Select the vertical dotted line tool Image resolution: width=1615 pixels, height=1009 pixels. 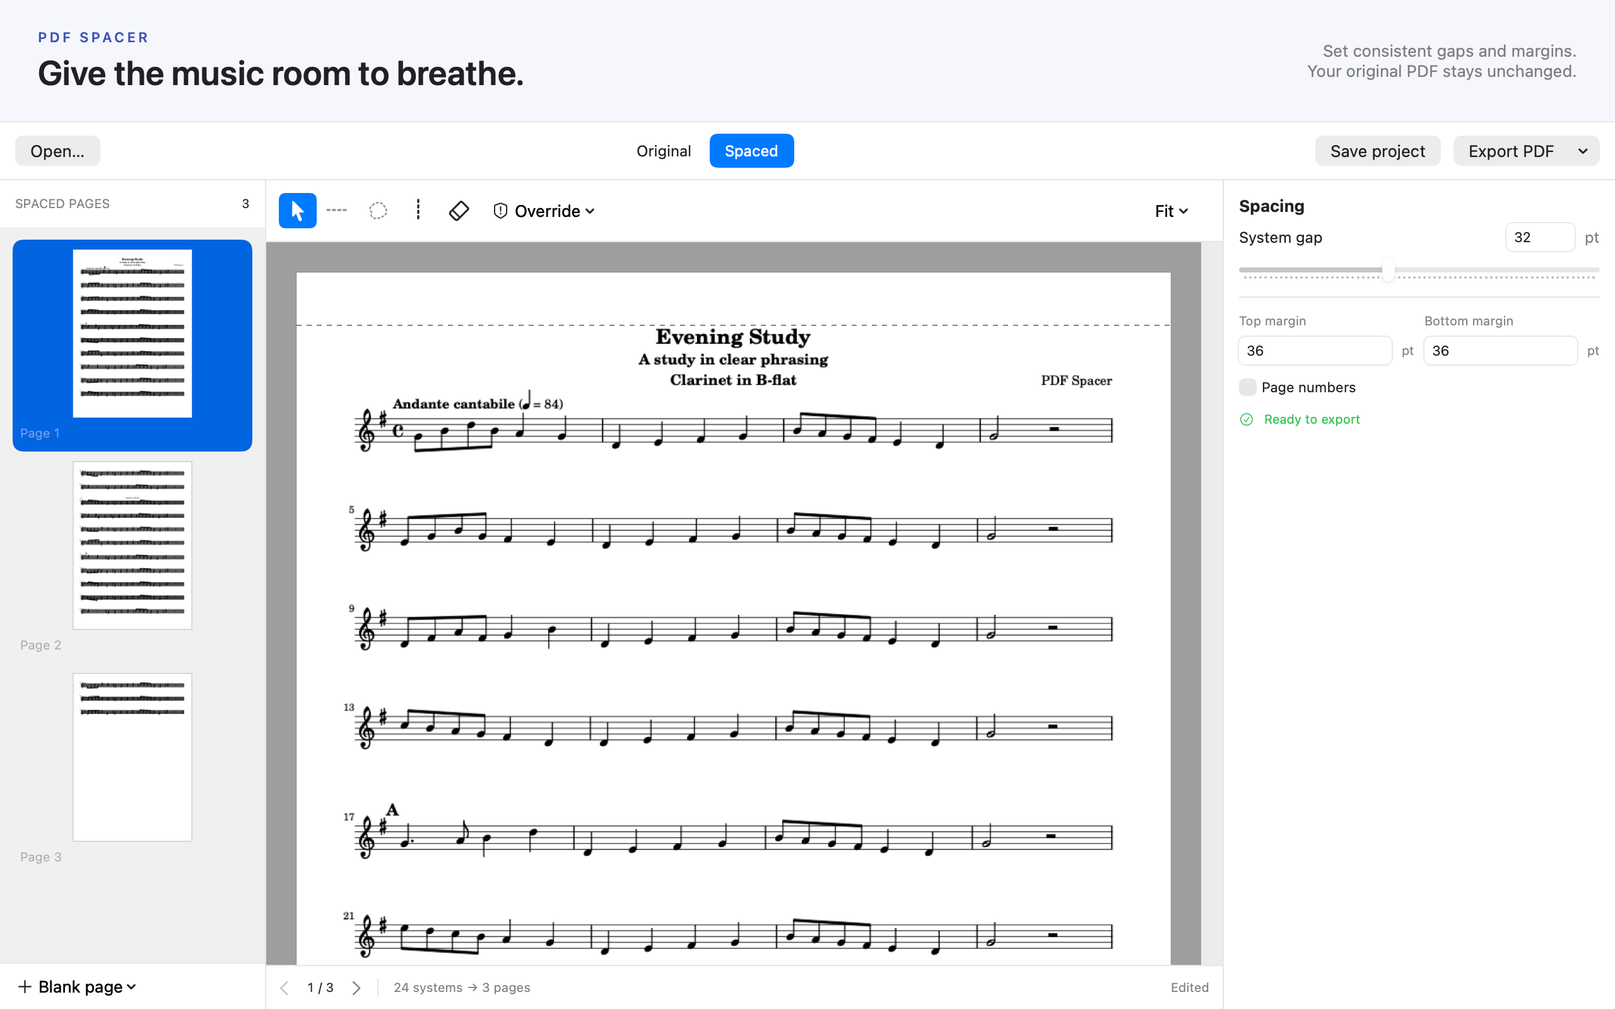pos(418,210)
